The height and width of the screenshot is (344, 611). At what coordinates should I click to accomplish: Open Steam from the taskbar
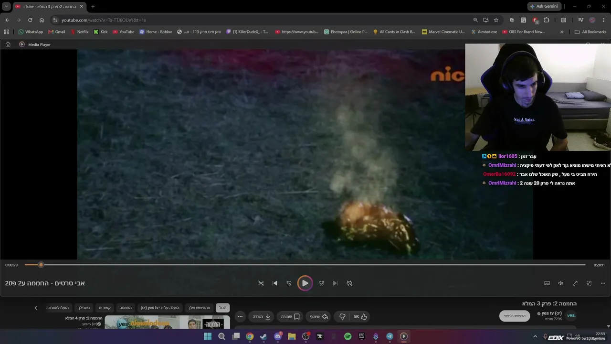click(x=263, y=336)
